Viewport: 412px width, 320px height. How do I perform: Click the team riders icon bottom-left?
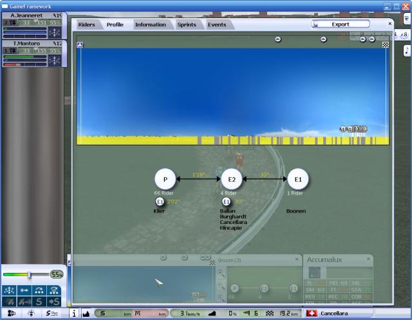[x=12, y=313]
